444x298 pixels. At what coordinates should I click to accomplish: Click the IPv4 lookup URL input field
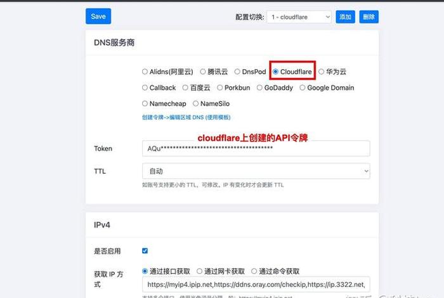point(256,285)
